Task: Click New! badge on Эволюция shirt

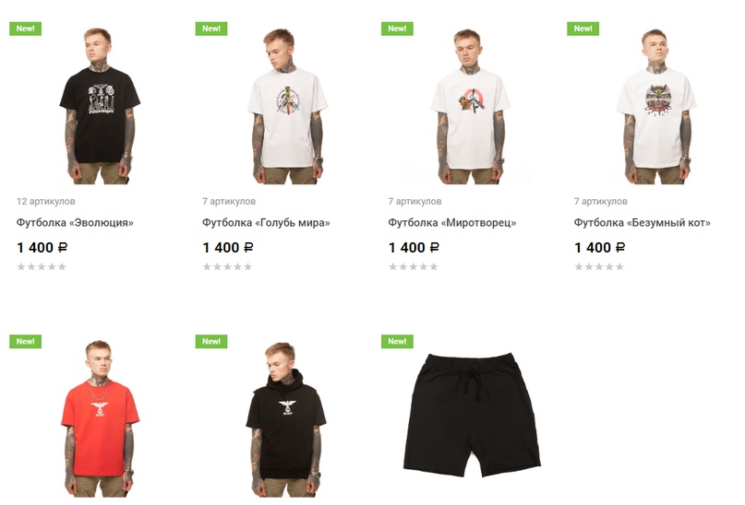Action: pyautogui.click(x=25, y=29)
